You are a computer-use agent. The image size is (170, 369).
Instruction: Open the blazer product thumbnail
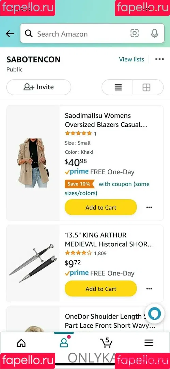[33, 163]
